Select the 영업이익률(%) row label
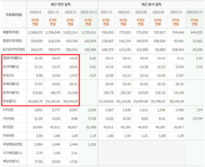 [13, 58]
